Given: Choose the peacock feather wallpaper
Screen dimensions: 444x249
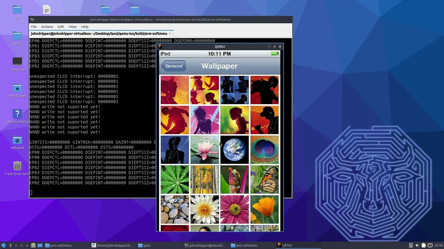Looking at the screenshot, I should point(264,150).
